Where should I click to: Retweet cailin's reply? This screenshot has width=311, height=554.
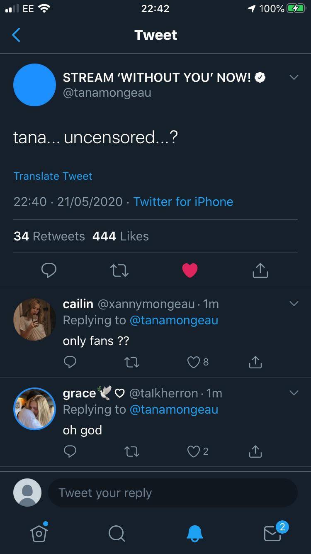click(x=132, y=363)
